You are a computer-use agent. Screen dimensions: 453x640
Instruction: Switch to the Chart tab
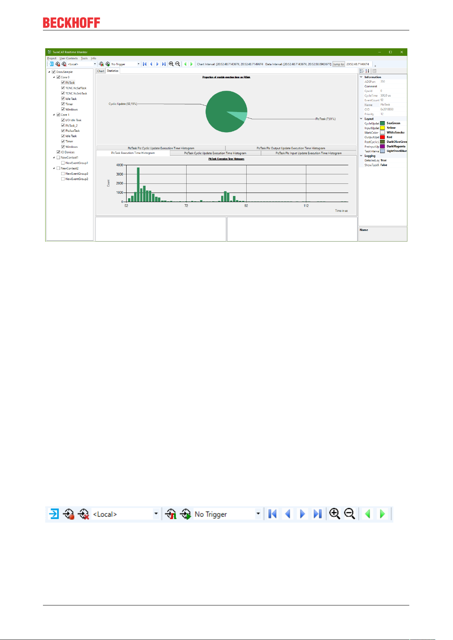(101, 71)
